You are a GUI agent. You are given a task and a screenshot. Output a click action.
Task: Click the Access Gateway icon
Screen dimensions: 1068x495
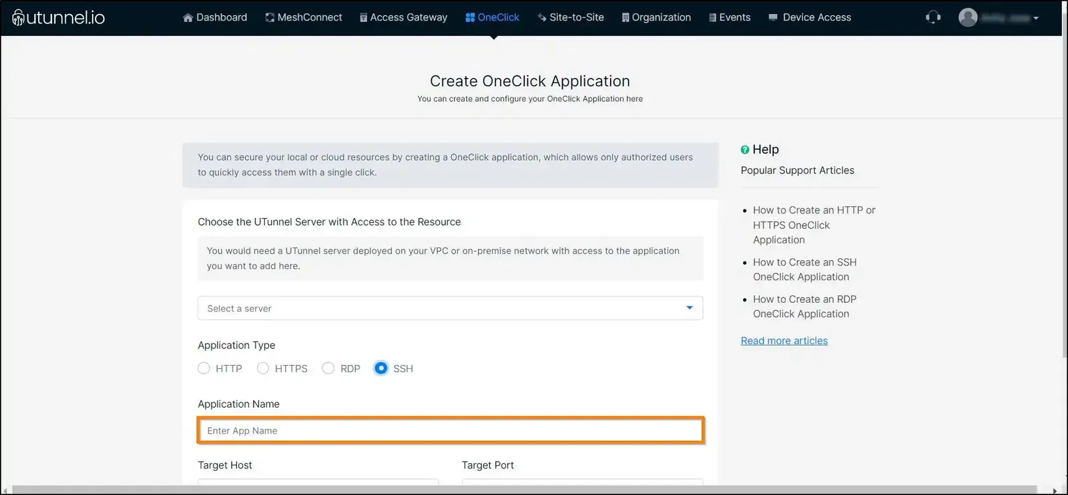pos(363,17)
